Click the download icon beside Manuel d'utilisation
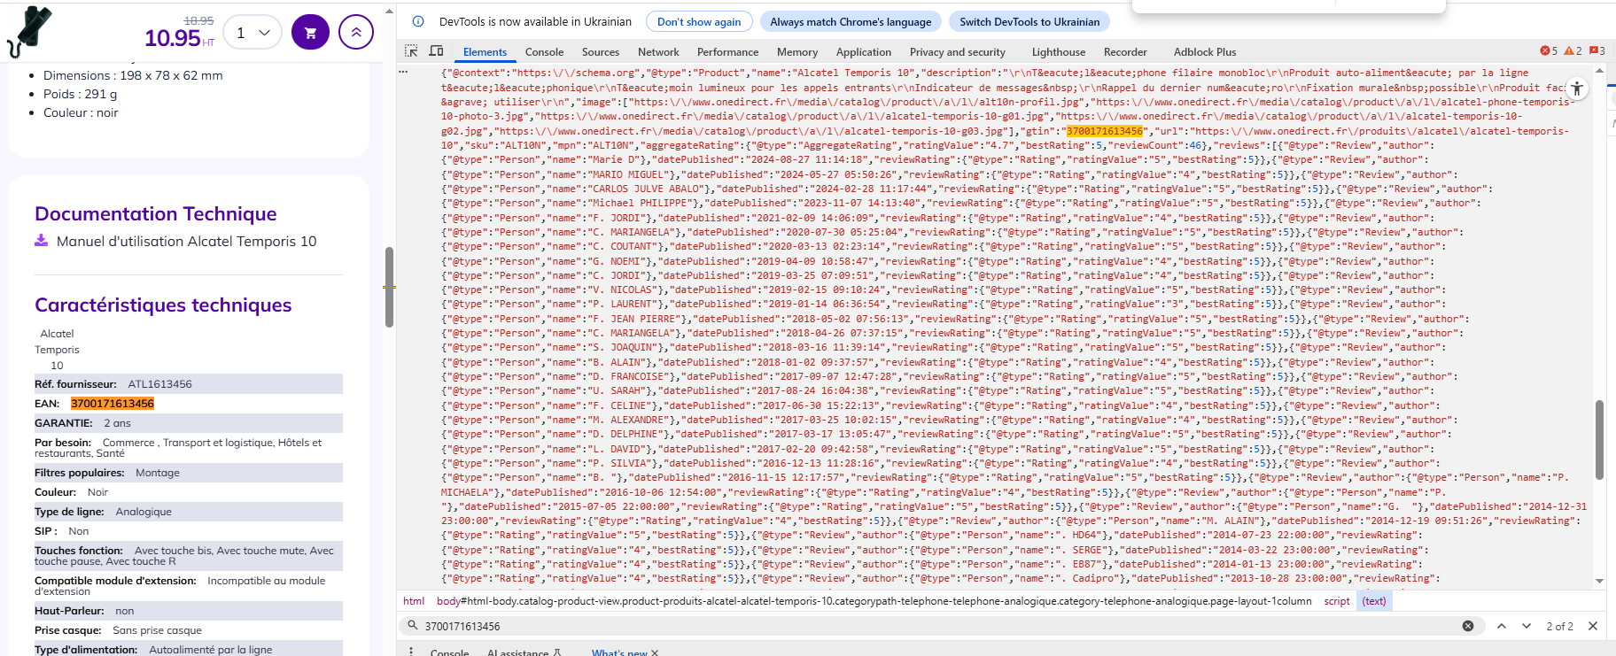Viewport: 1616px width, 656px height. [41, 240]
